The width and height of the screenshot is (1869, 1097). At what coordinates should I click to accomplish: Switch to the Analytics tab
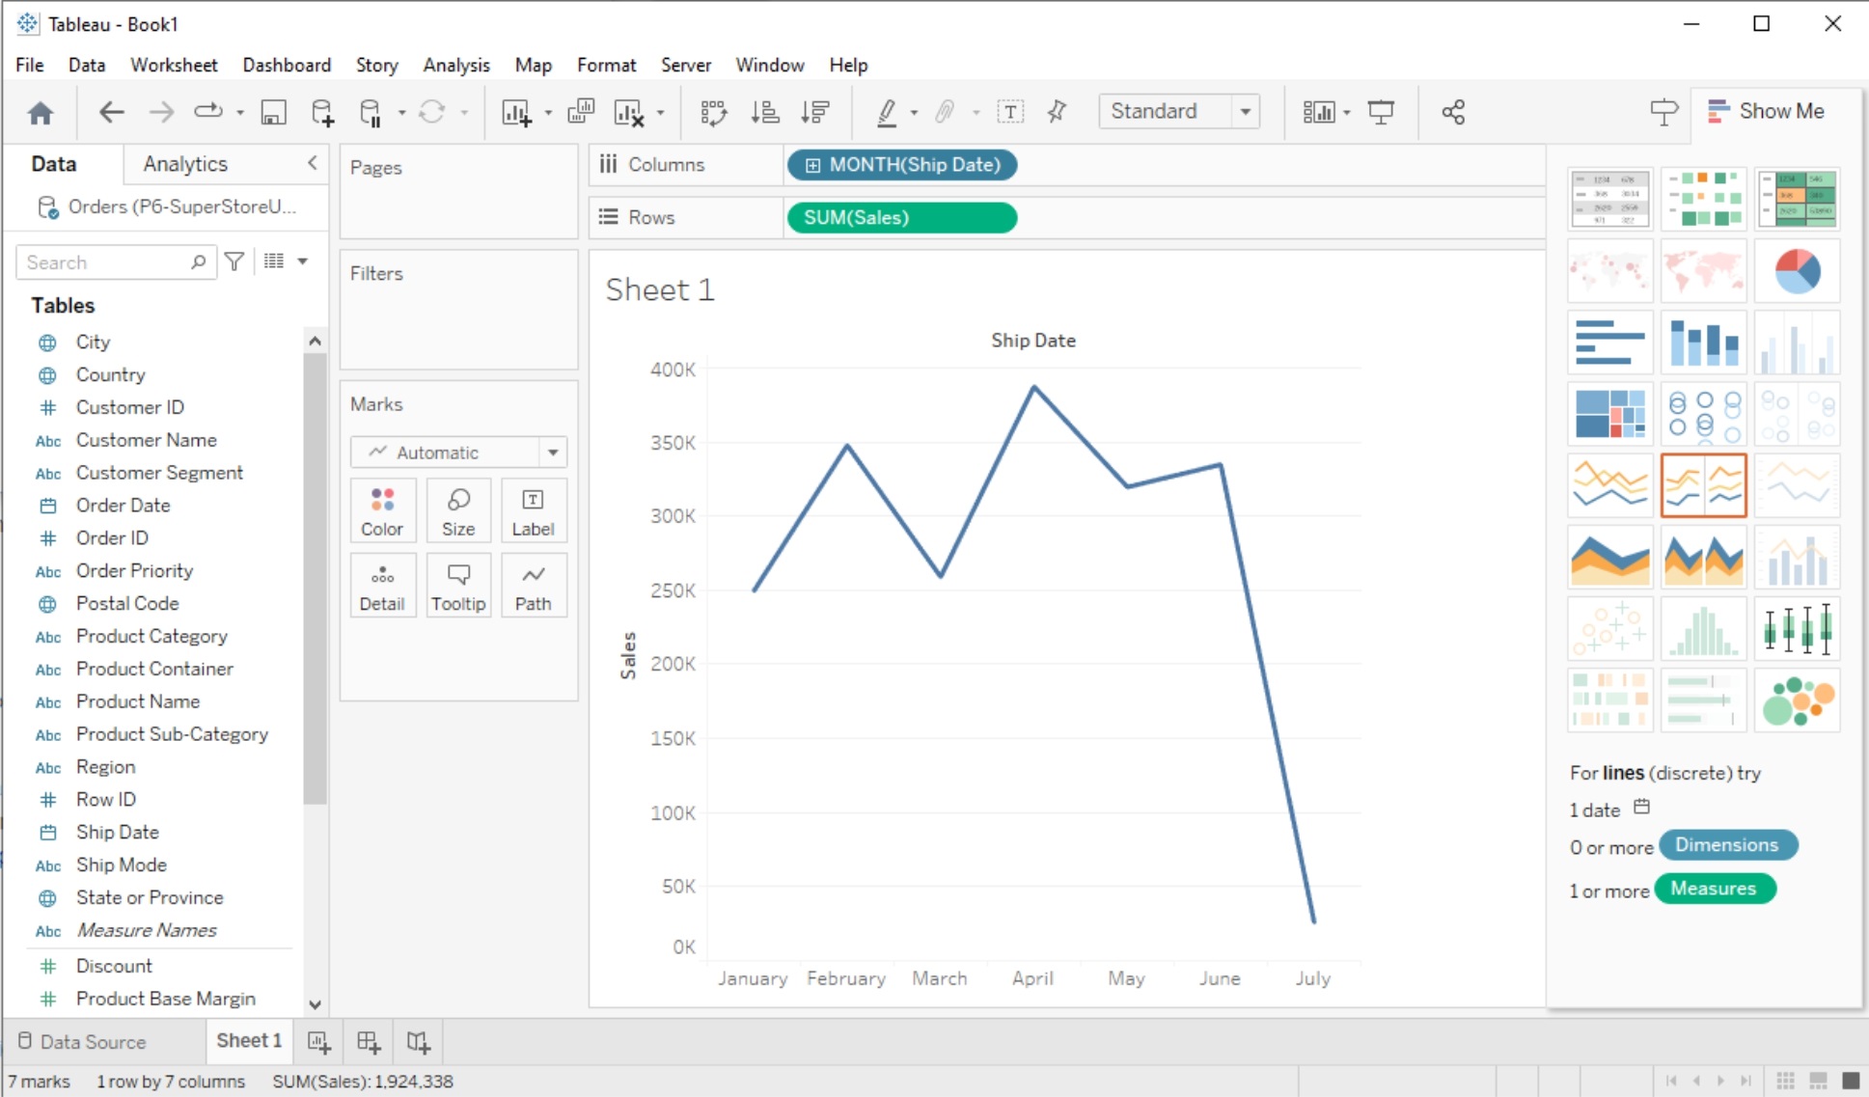[x=185, y=164]
